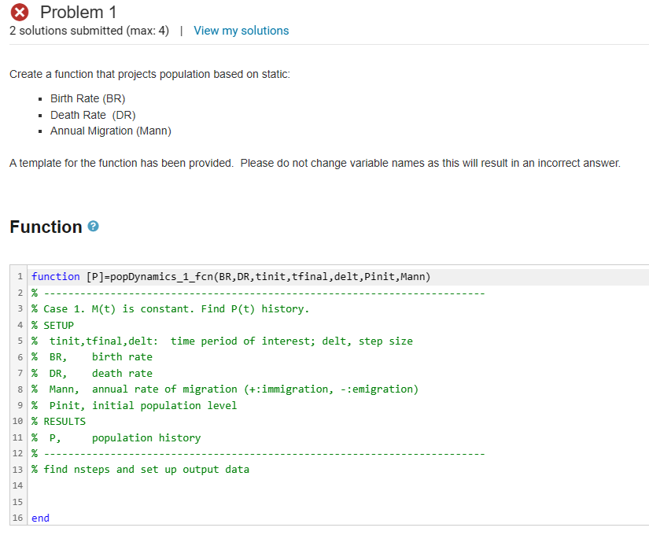649x546 pixels.
Task: Open the Function section help question-mark icon
Action: pyautogui.click(x=92, y=227)
